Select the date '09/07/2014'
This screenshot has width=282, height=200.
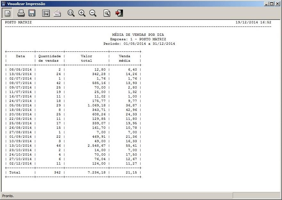click(x=20, y=88)
